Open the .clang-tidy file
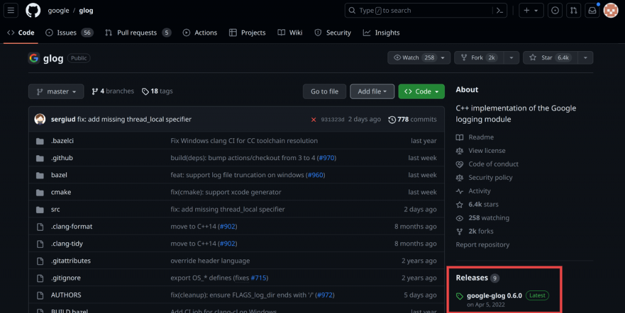The height and width of the screenshot is (313, 625). pyautogui.click(x=67, y=244)
